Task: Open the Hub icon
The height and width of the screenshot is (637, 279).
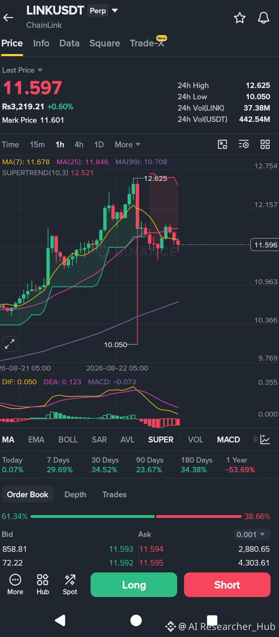Action: [x=43, y=584]
